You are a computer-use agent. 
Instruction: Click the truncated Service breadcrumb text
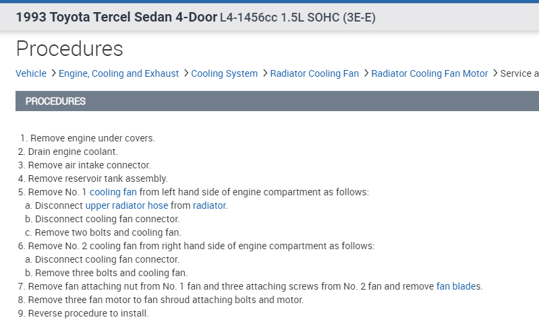(x=519, y=73)
